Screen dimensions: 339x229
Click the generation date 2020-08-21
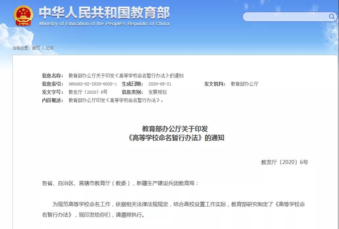160,84
